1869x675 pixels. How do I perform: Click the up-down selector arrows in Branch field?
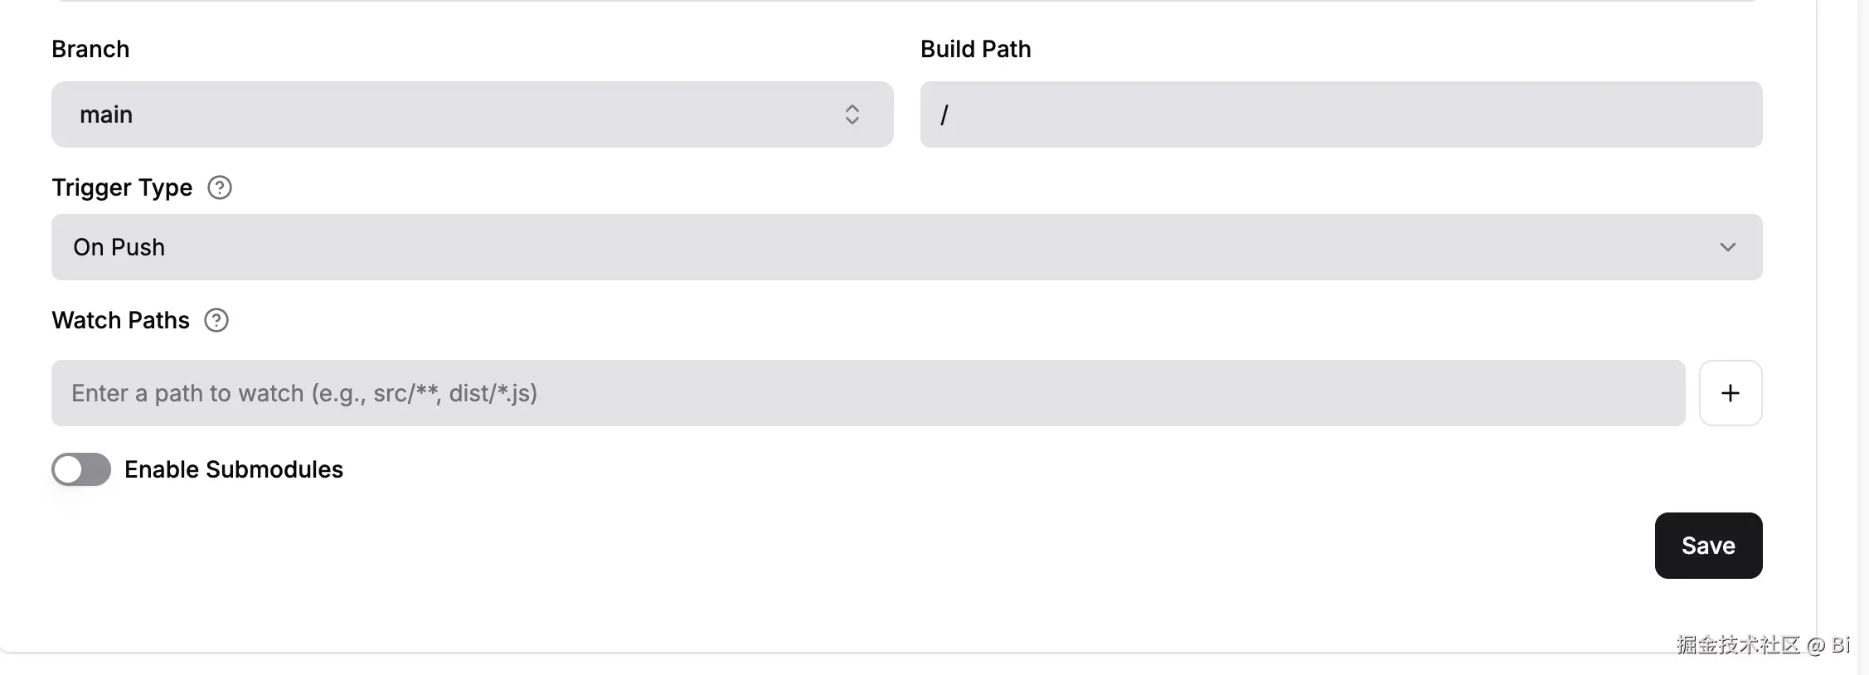pos(852,114)
